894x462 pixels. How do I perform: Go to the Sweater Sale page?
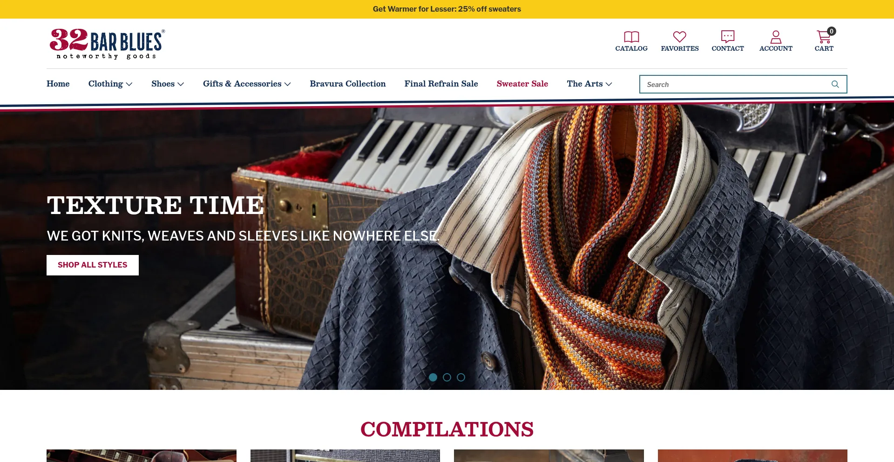tap(522, 84)
